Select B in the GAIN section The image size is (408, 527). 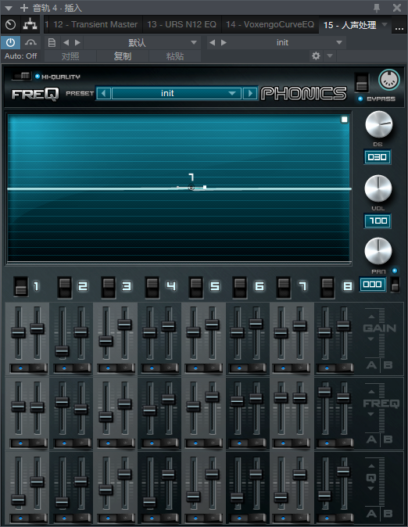tap(388, 365)
